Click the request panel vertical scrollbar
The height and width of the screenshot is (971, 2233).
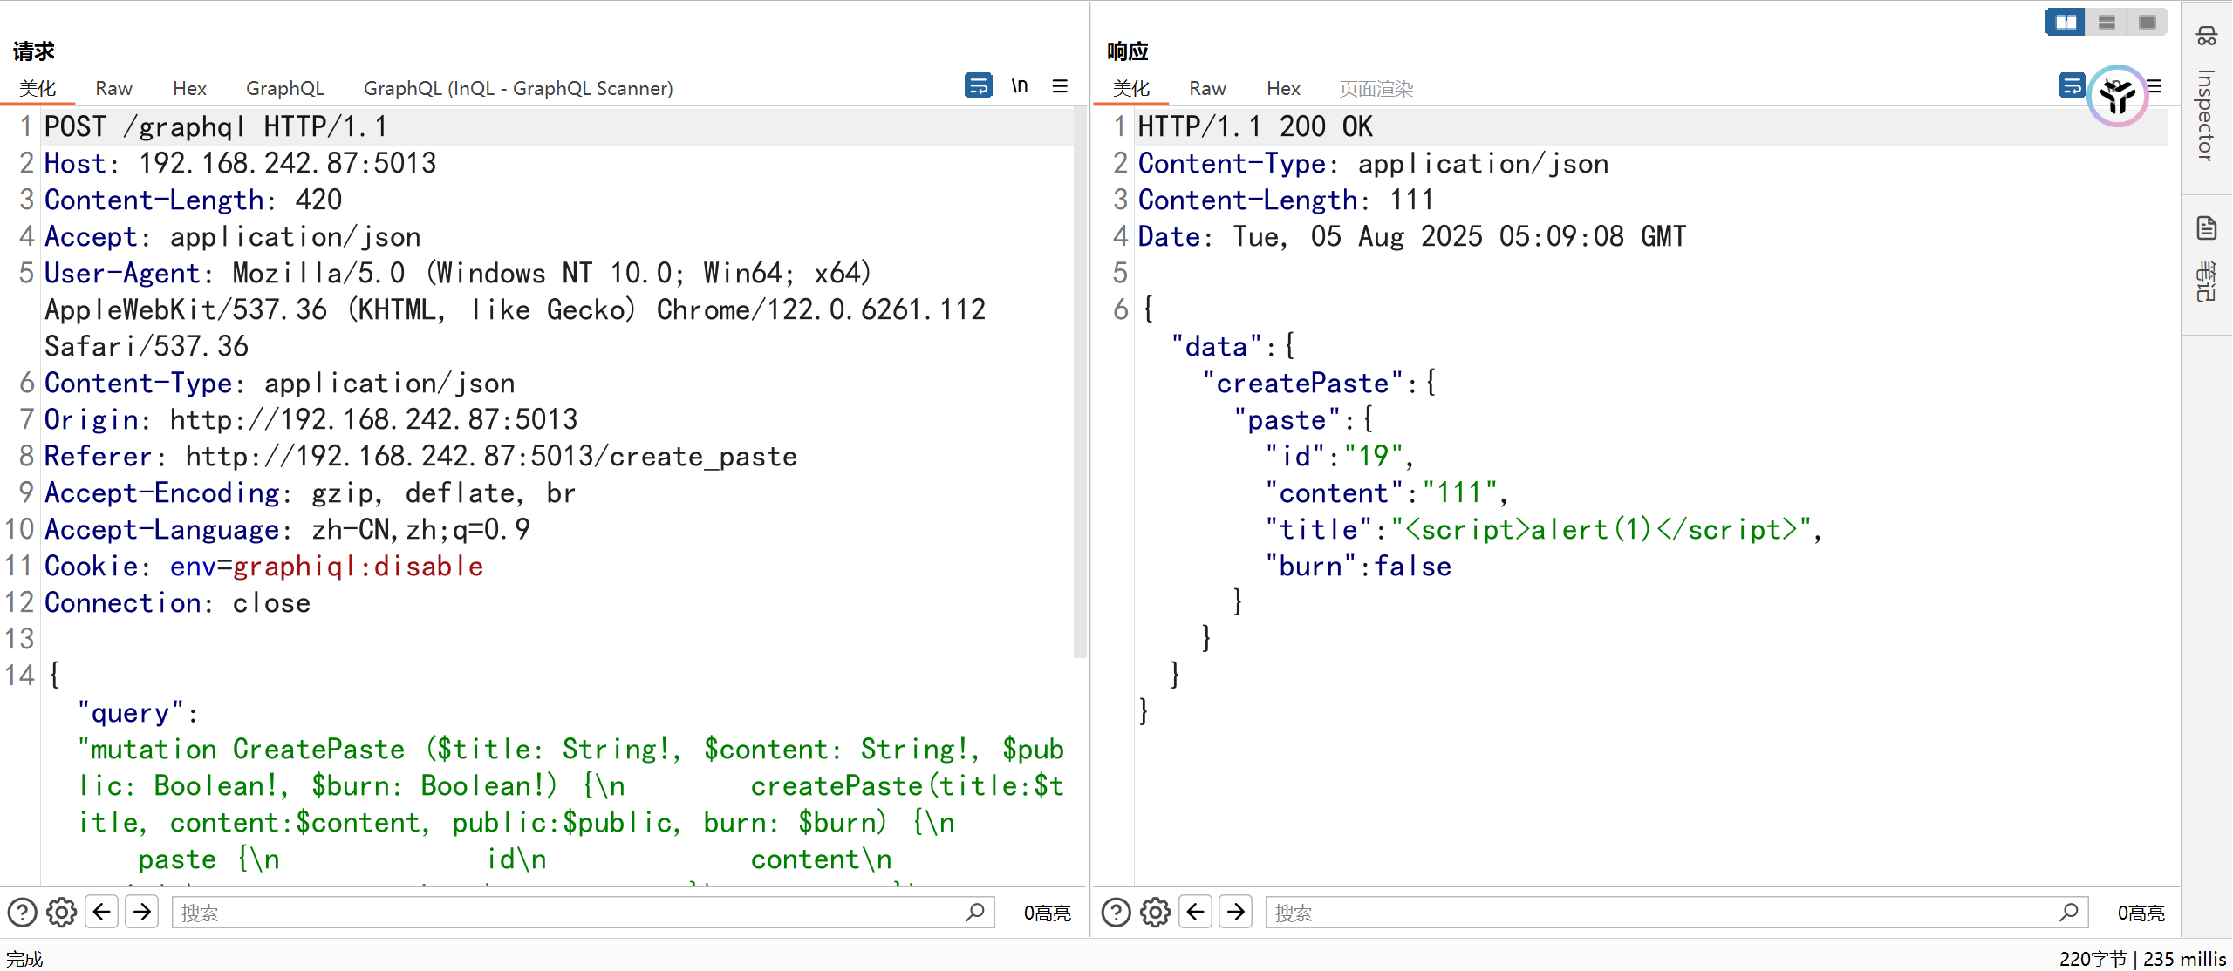tap(1079, 384)
